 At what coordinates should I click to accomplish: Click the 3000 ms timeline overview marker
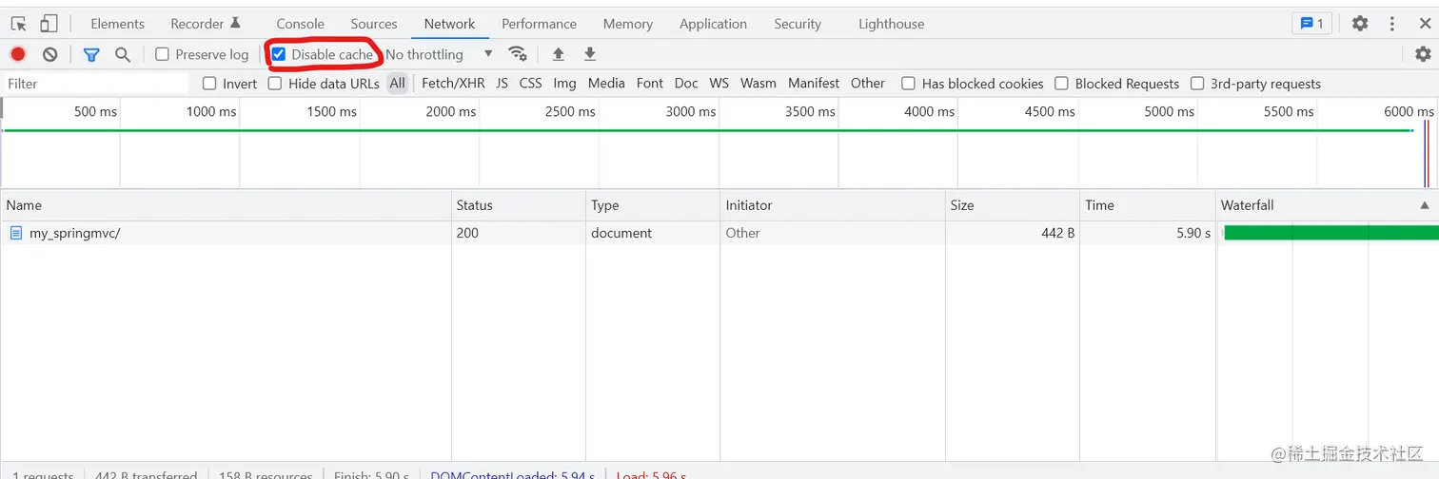click(691, 112)
